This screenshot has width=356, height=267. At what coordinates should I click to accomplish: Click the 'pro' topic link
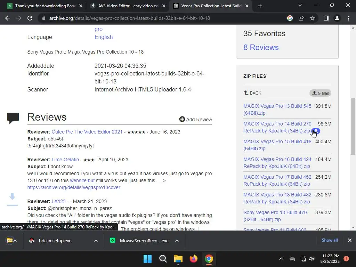tap(98, 29)
